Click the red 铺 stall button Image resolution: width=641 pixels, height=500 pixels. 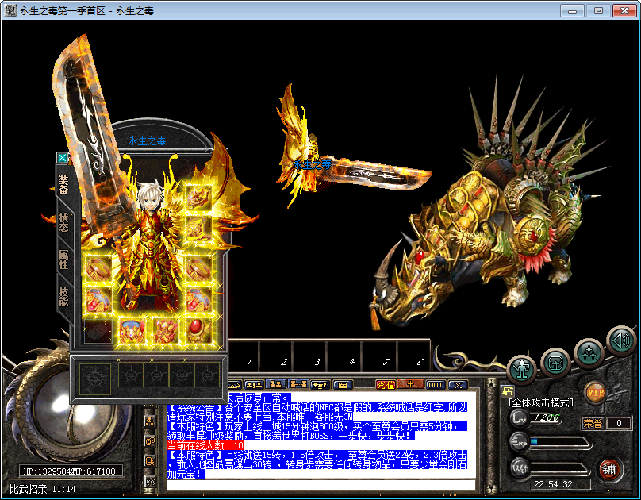[x=608, y=469]
